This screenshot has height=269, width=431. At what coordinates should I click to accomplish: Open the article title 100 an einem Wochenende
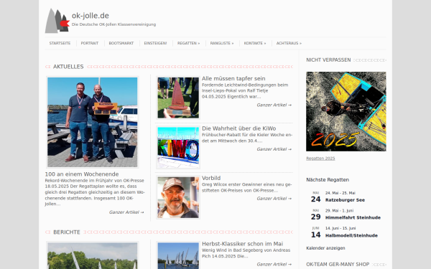pos(82,174)
